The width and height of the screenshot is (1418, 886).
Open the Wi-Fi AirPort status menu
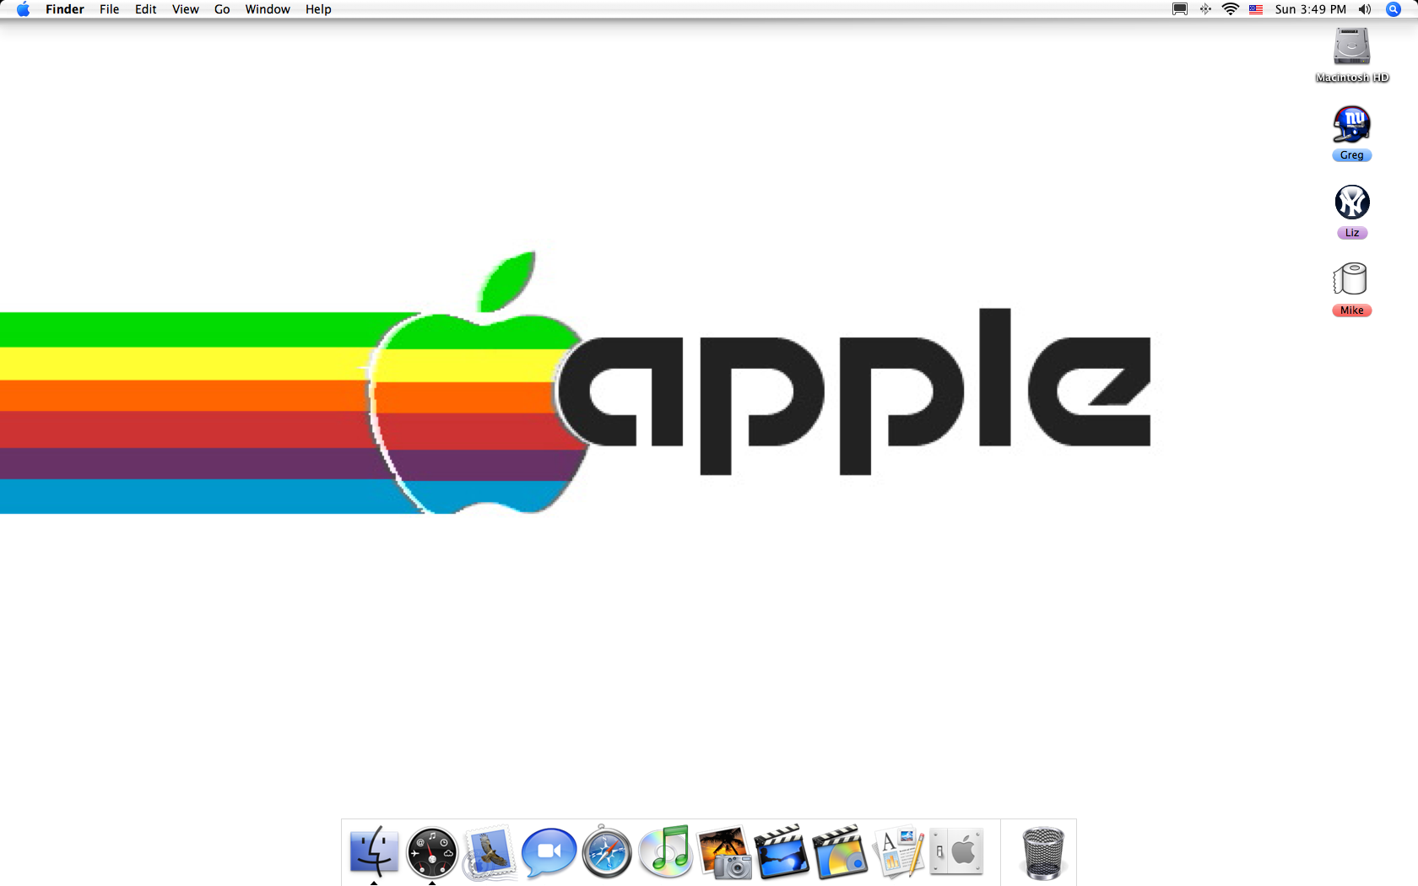pyautogui.click(x=1231, y=9)
